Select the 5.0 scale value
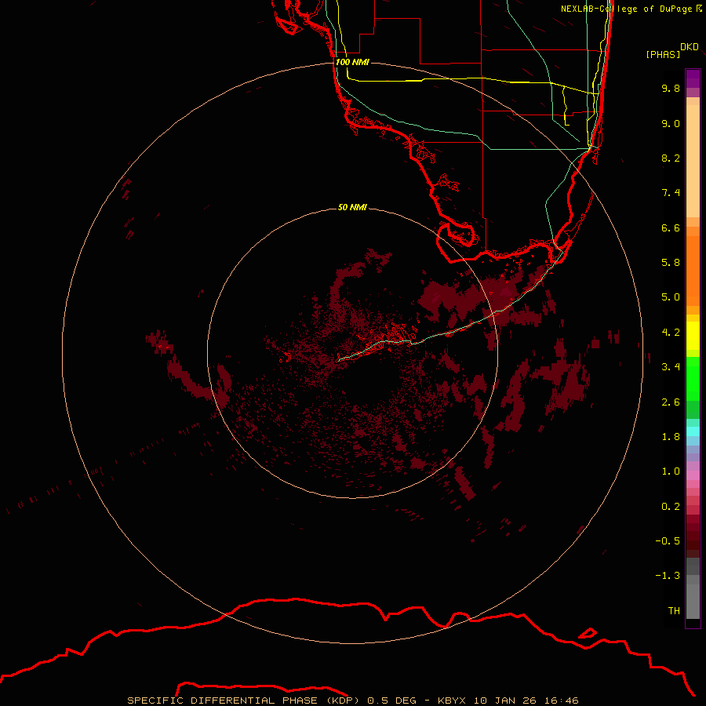Image resolution: width=706 pixels, height=706 pixels. [x=671, y=297]
